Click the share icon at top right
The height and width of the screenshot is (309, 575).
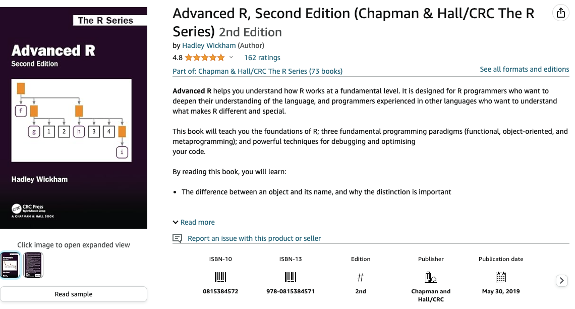560,13
